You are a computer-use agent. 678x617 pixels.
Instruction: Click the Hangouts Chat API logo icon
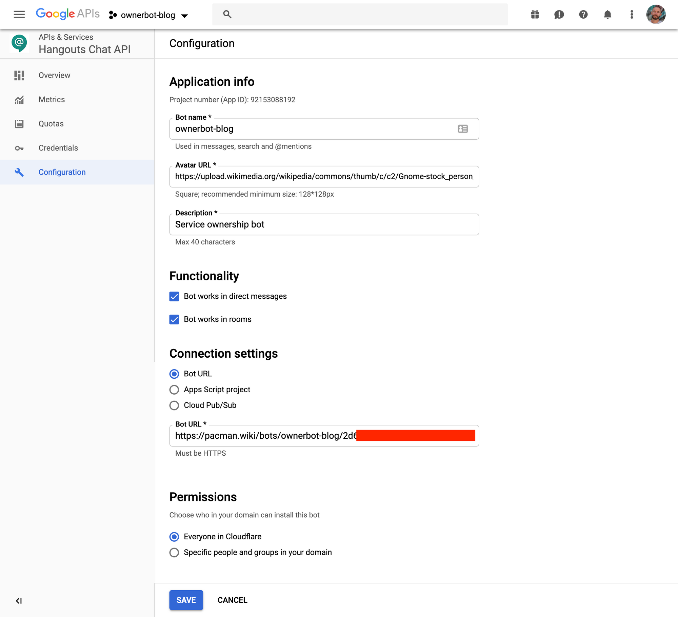point(19,43)
